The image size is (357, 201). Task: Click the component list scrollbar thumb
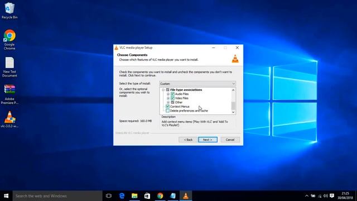coord(233,106)
